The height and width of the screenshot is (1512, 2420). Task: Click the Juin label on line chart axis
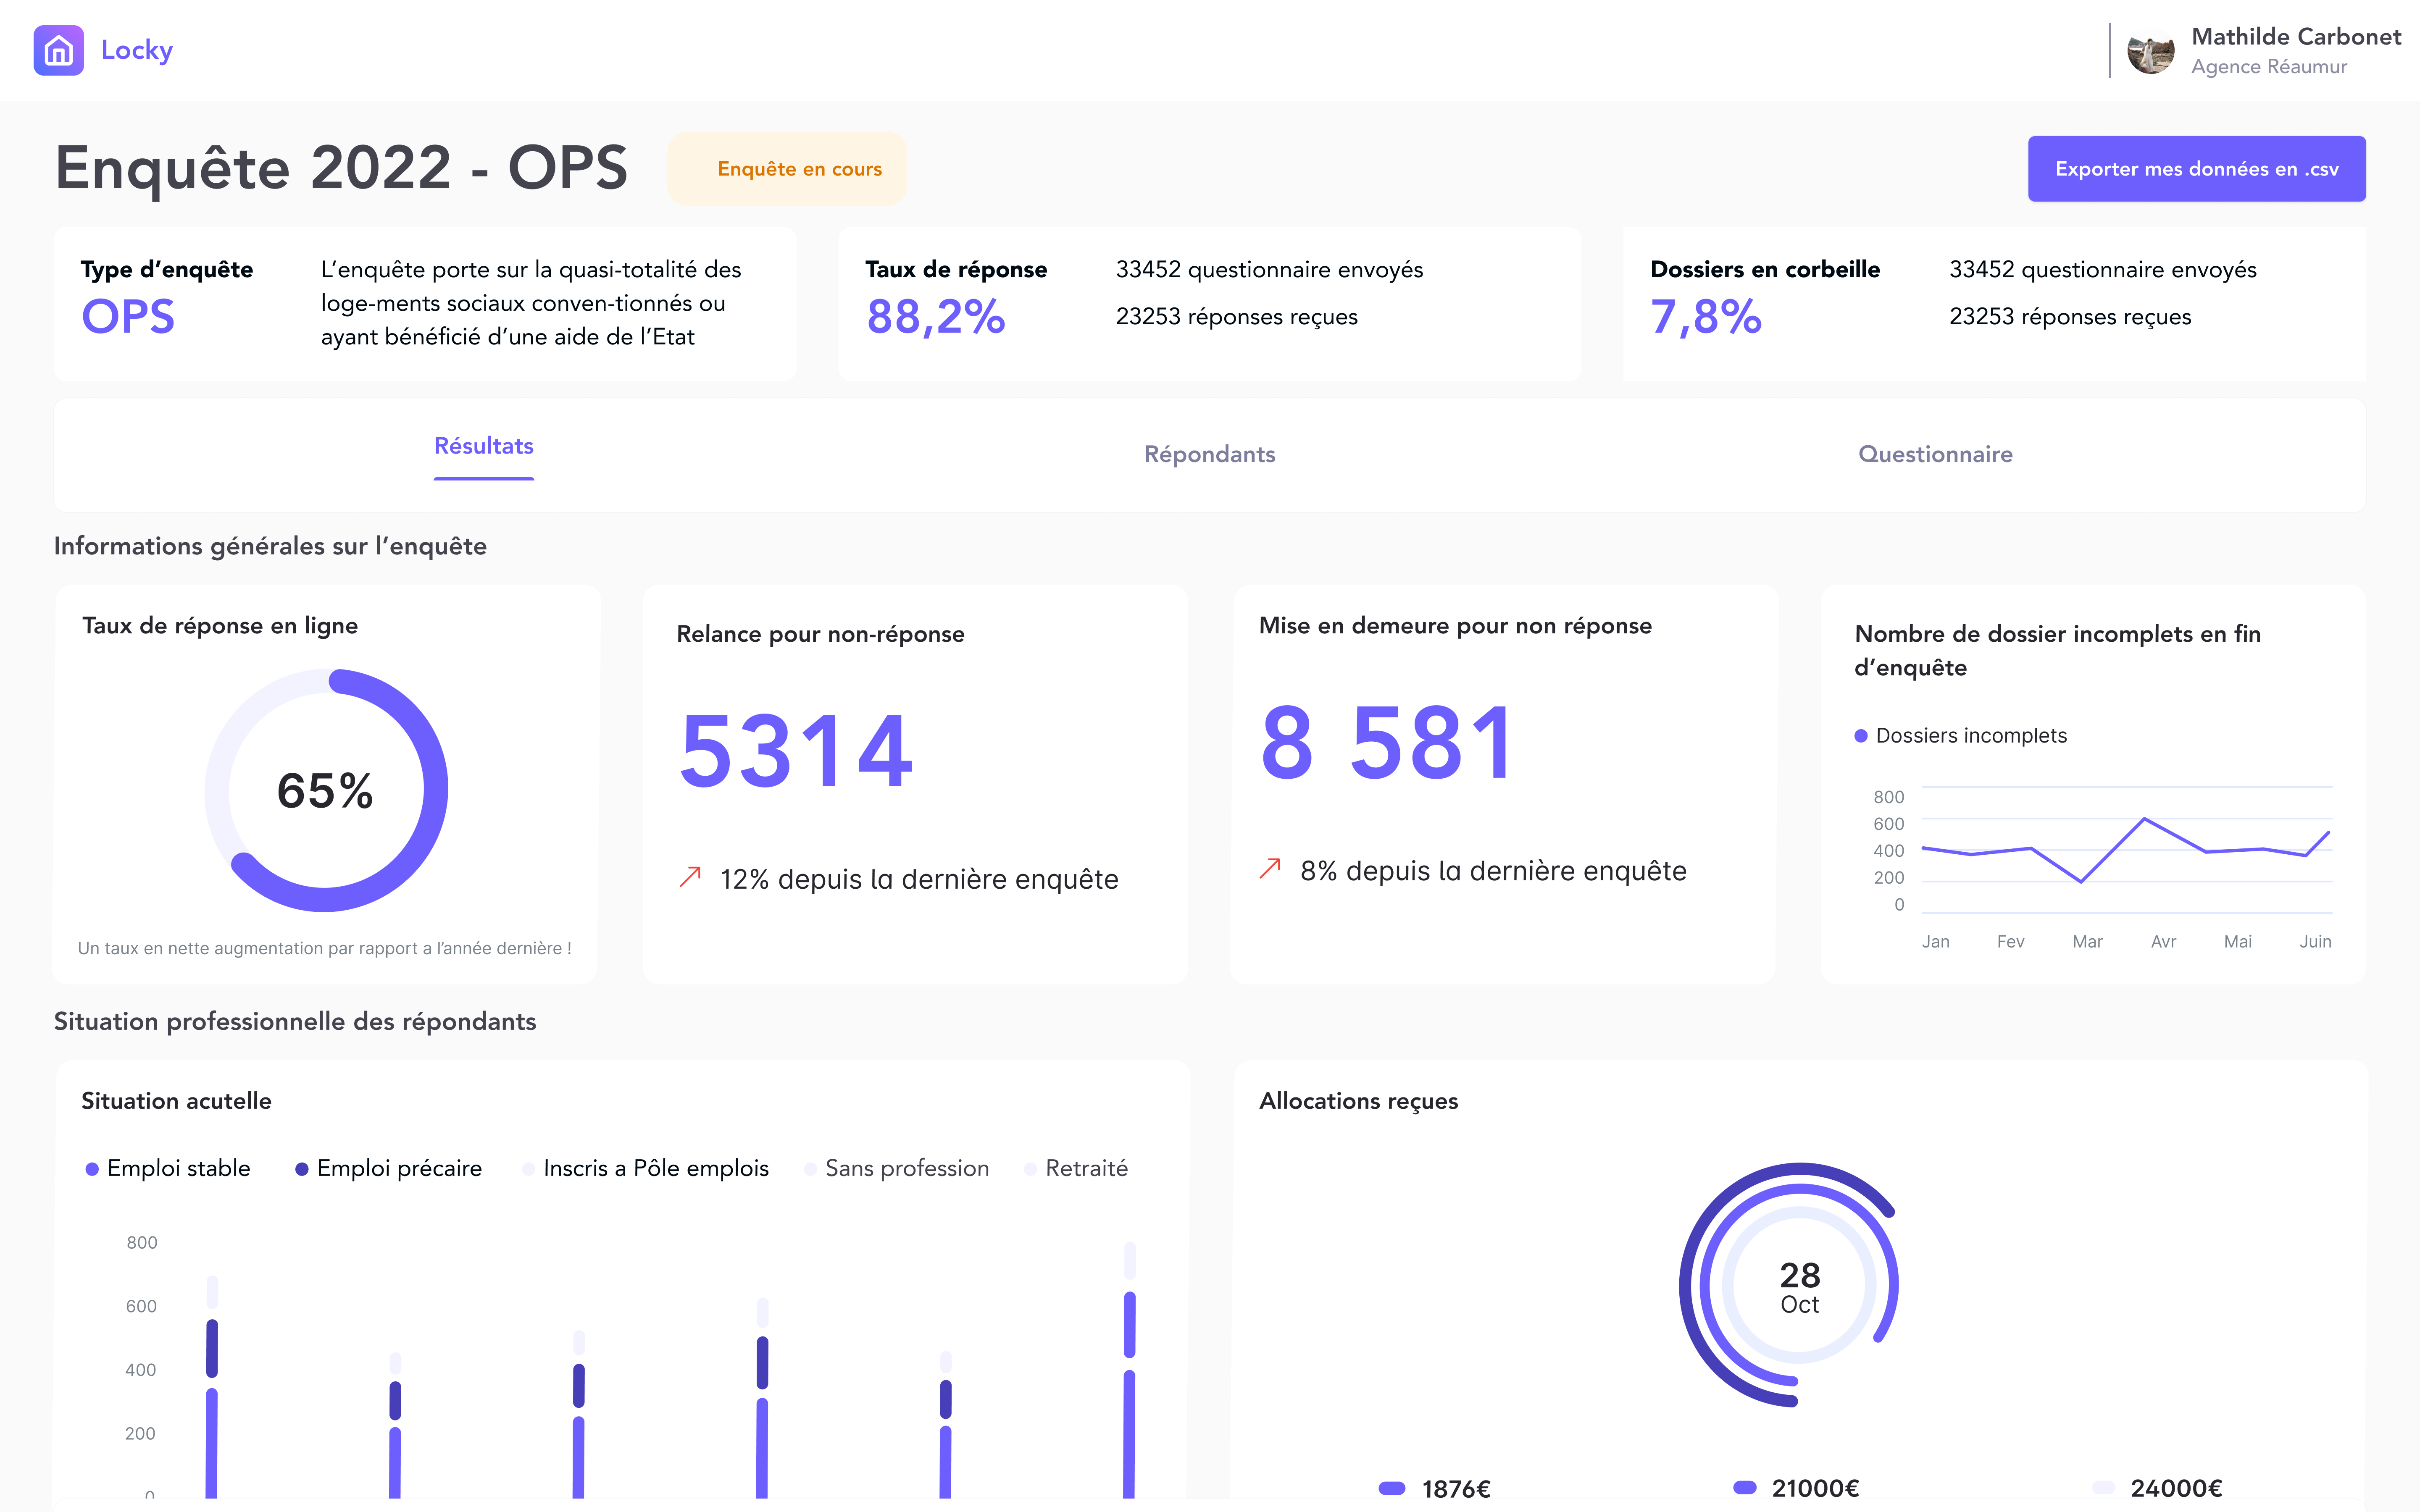click(x=2315, y=942)
